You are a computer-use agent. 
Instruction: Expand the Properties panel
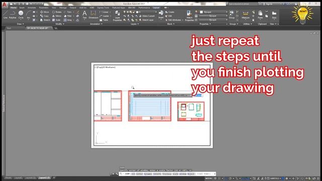pos(205,24)
